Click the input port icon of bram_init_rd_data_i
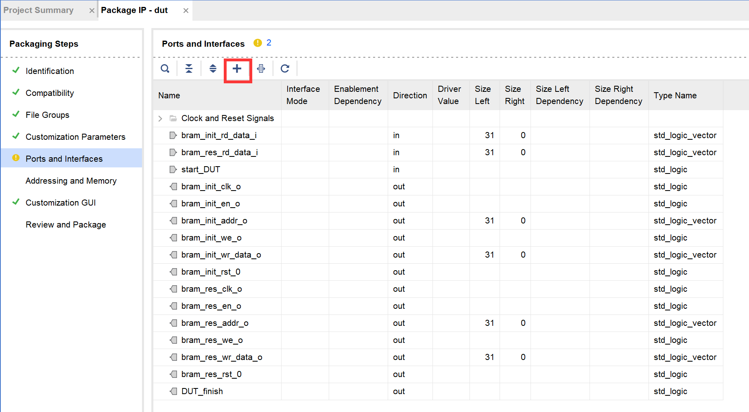This screenshot has height=412, width=749. click(173, 135)
